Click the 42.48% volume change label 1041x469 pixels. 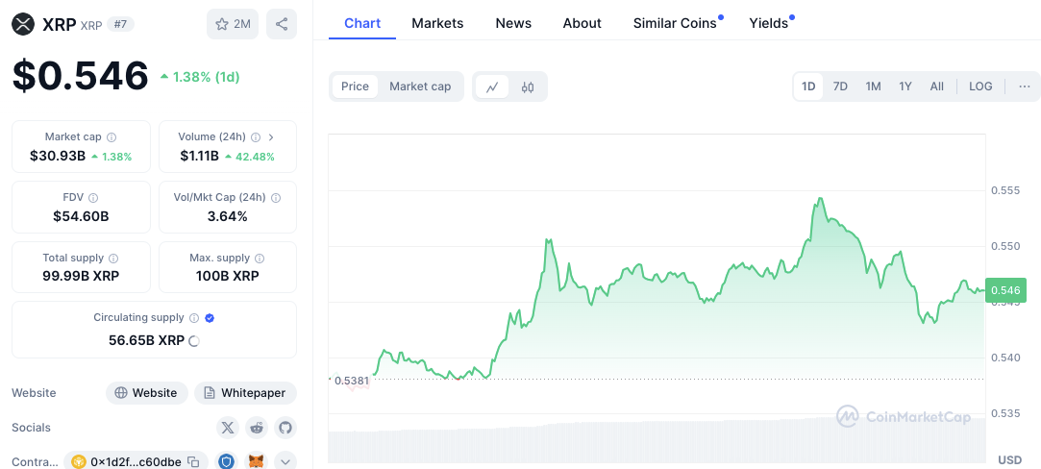tap(250, 158)
